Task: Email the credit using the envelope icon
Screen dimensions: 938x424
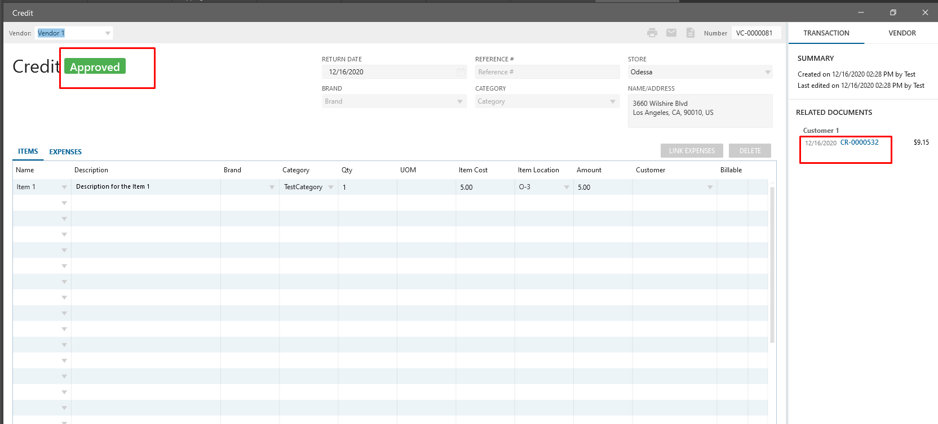Action: (x=671, y=33)
